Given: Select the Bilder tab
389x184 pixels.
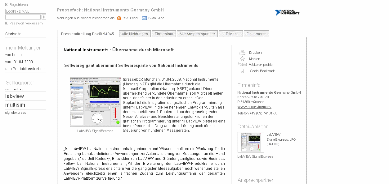Looking at the screenshot, I should coord(231,34).
